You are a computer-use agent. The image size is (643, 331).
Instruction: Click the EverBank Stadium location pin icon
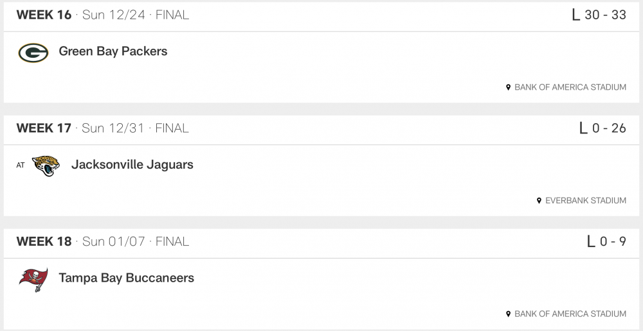pyautogui.click(x=539, y=201)
